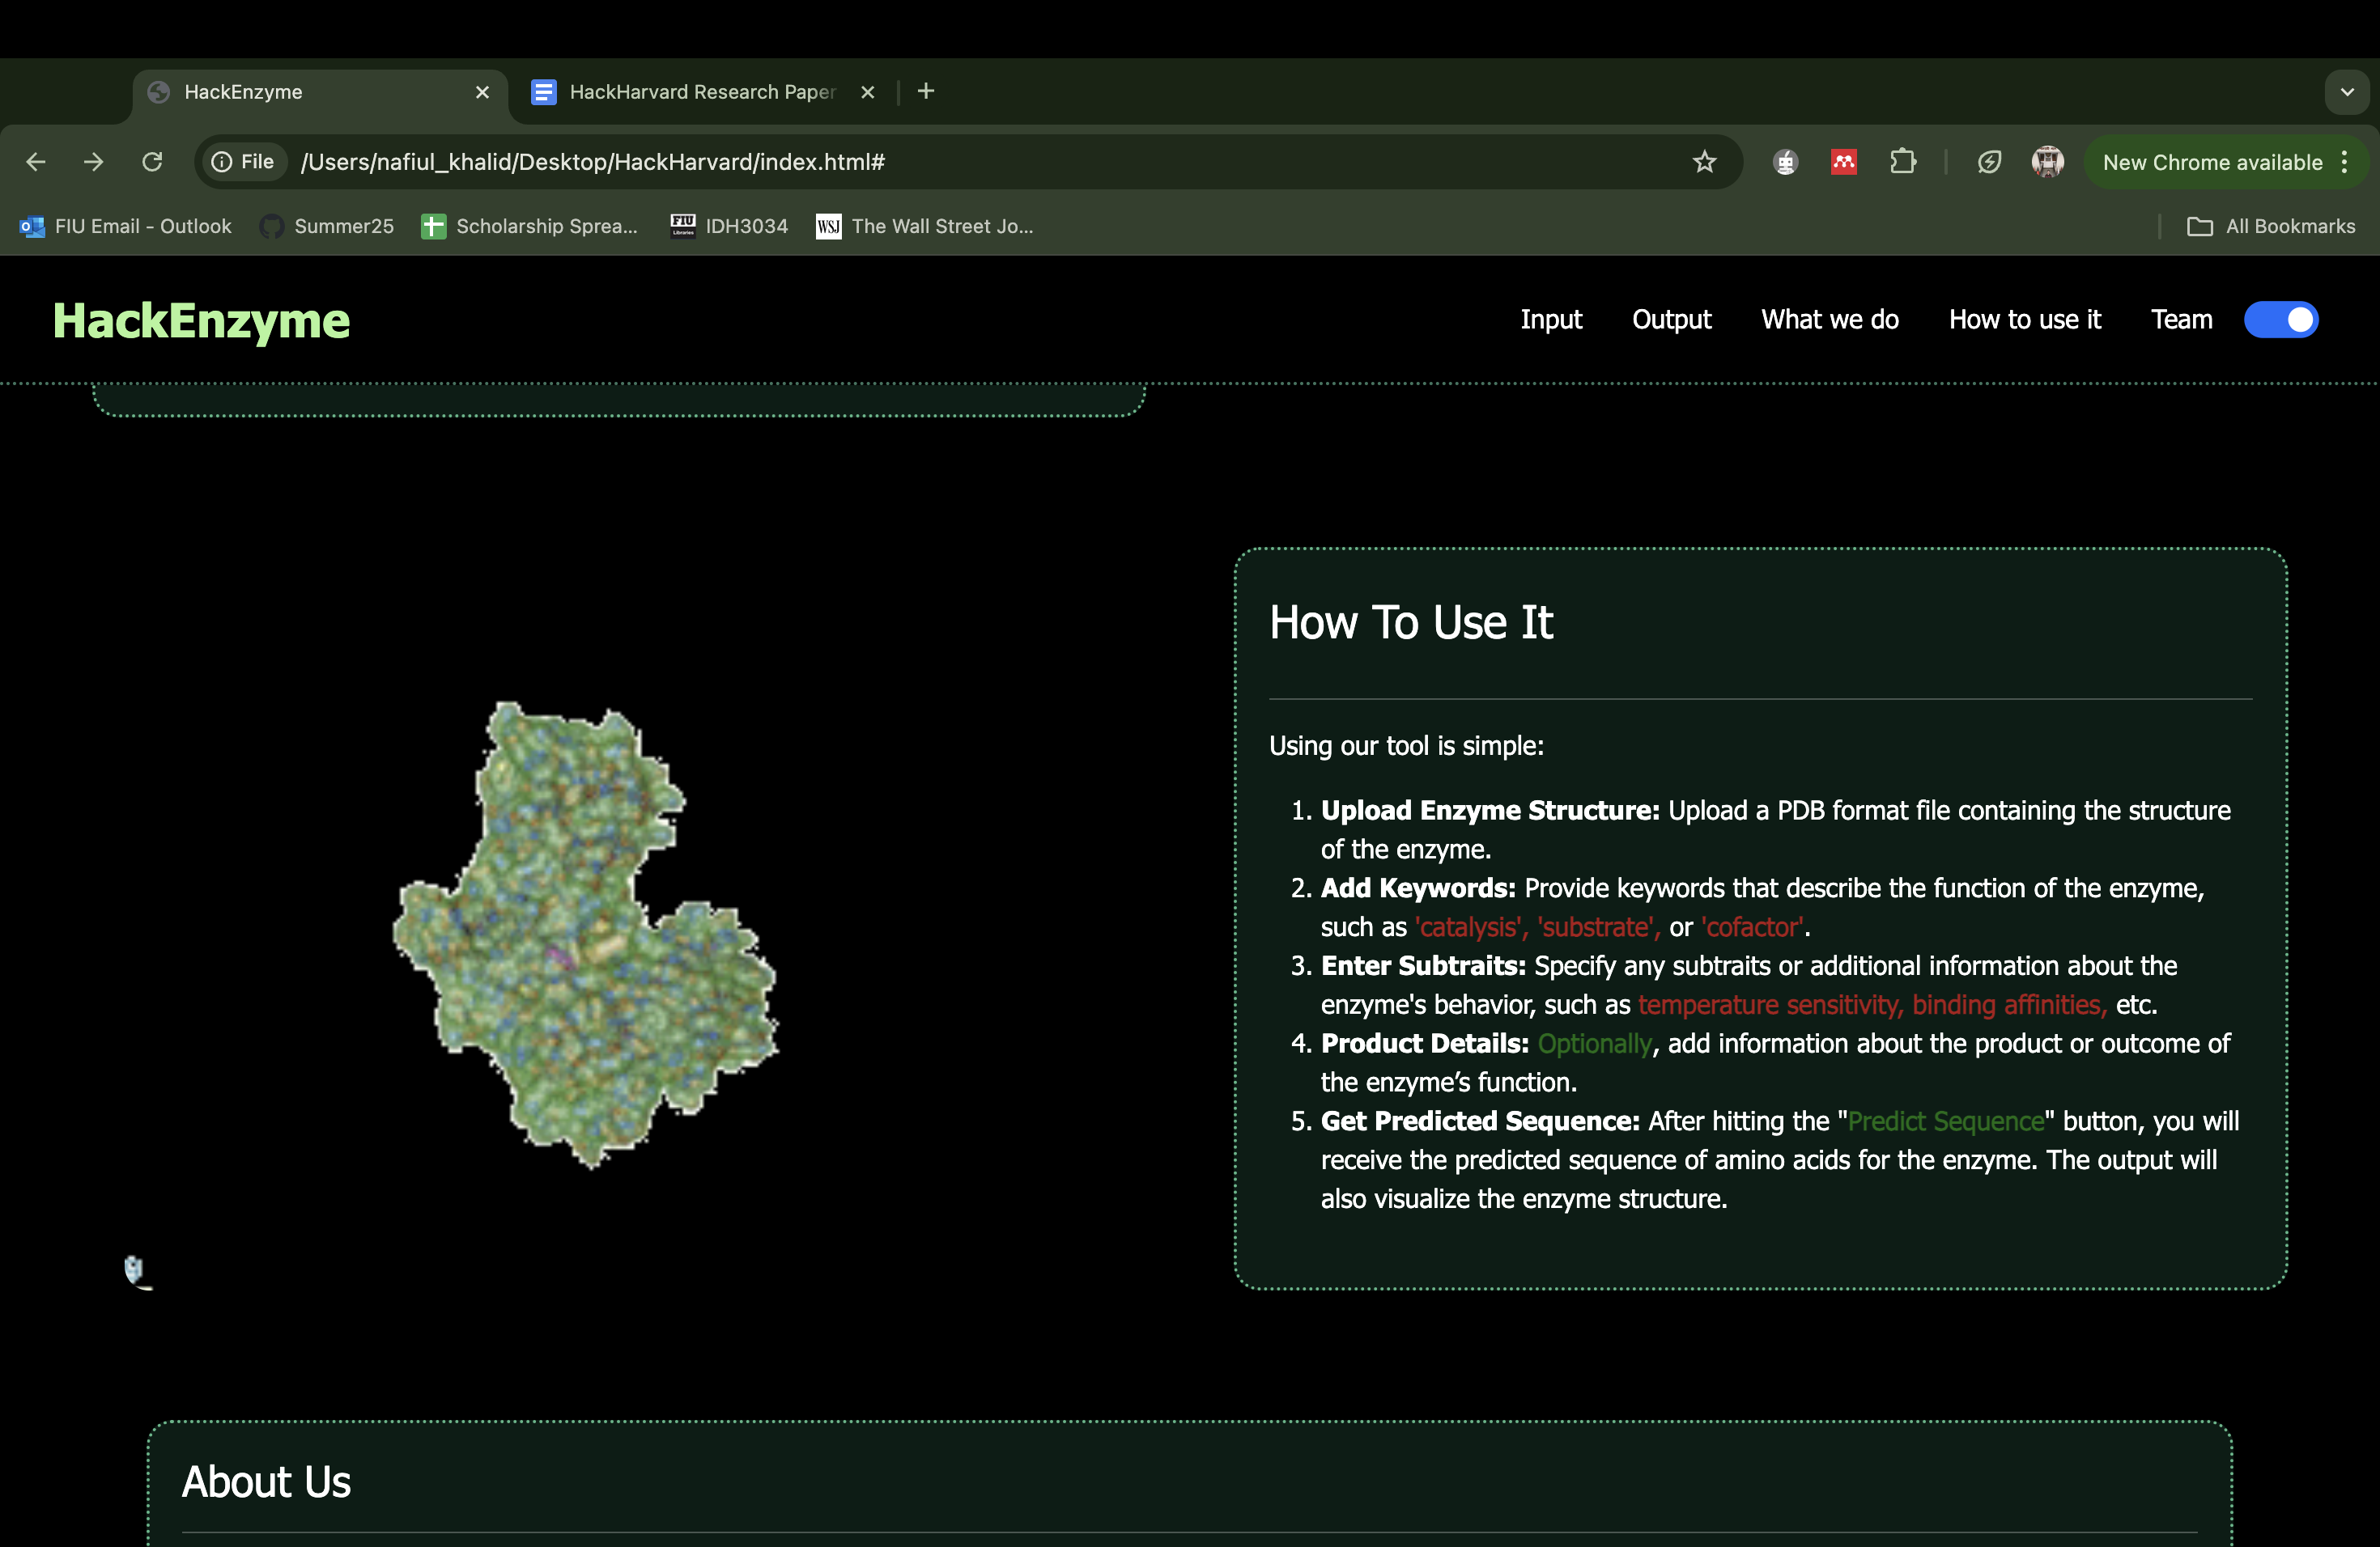Expand the tab search dropdown arrow

coord(2347,92)
